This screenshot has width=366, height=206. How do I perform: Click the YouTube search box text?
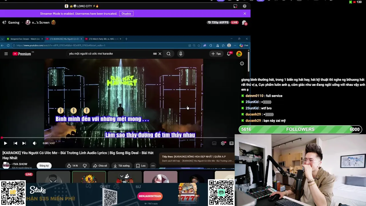(x=91, y=54)
